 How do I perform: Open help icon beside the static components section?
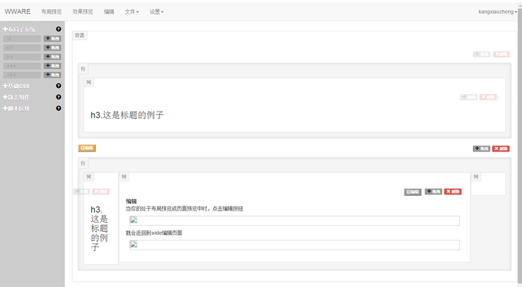coord(58,97)
